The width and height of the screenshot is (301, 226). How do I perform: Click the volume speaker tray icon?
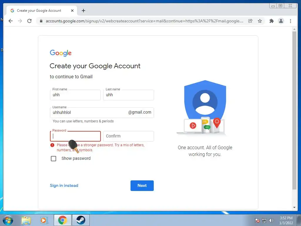271,220
